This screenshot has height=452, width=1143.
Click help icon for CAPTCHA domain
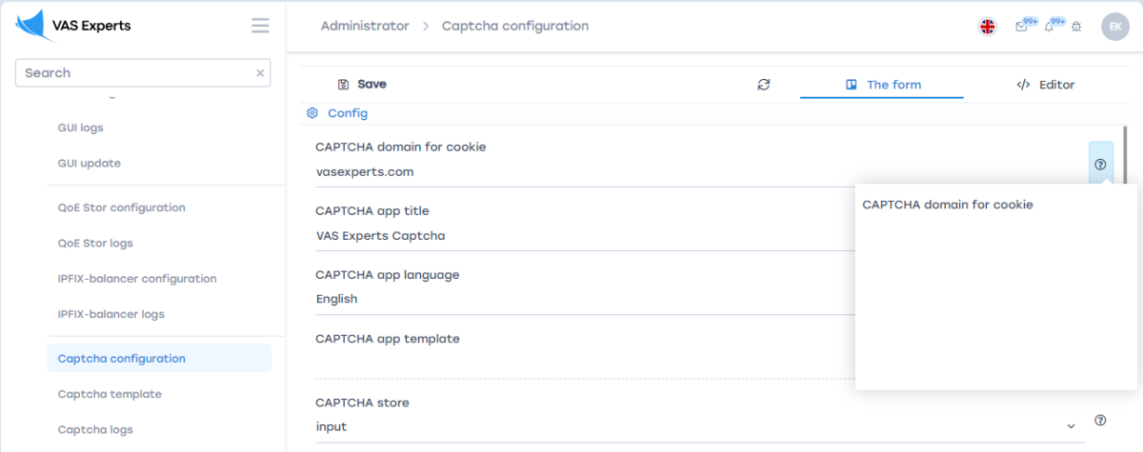[1100, 164]
